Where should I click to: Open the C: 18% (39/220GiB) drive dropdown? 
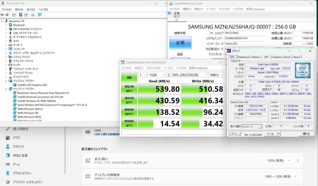[187, 75]
